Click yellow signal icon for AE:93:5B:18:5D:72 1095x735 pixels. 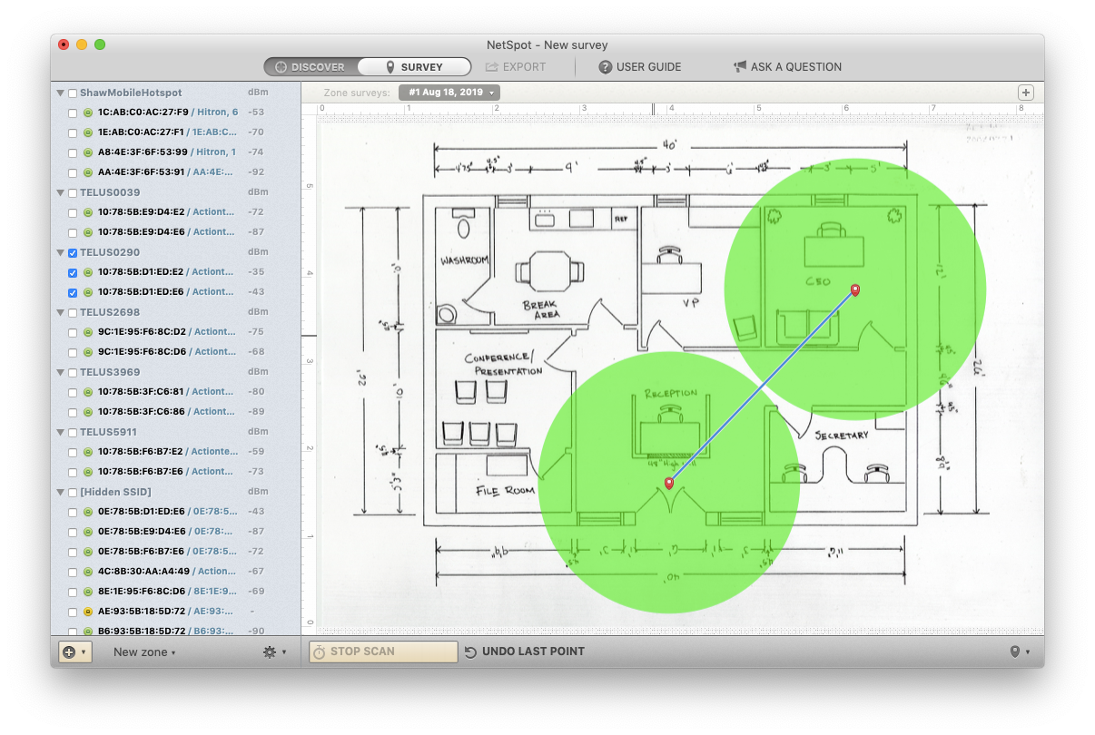[x=88, y=612]
